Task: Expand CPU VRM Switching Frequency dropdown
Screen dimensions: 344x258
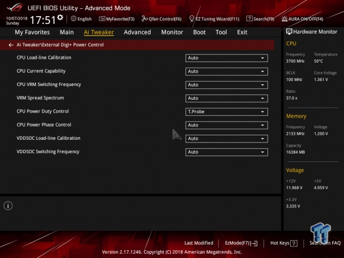Action: coord(226,85)
